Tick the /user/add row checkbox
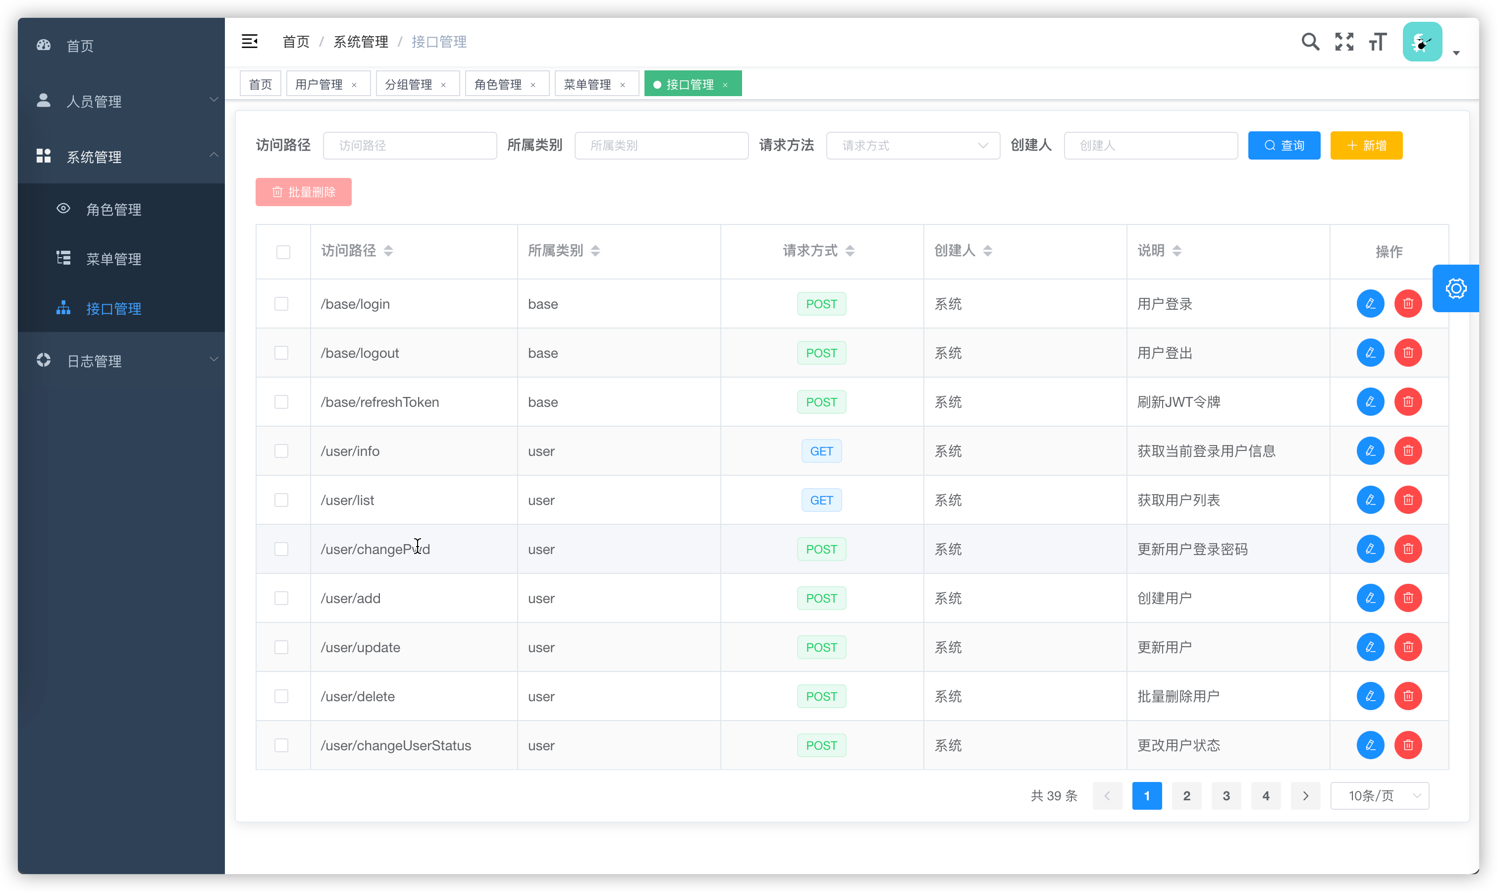This screenshot has width=1497, height=892. click(281, 598)
